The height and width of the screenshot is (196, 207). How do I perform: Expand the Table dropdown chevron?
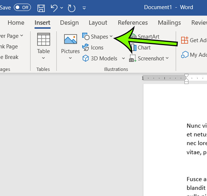[43, 58]
